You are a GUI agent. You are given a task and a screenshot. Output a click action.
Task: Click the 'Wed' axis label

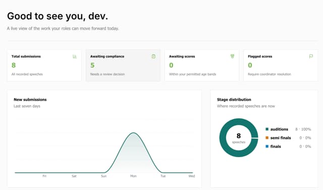pyautogui.click(x=192, y=176)
